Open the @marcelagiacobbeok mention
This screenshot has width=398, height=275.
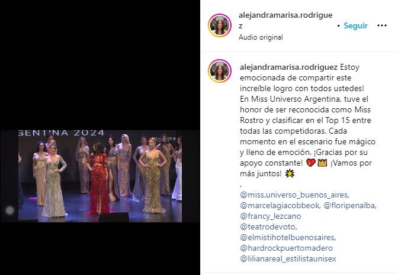280,206
